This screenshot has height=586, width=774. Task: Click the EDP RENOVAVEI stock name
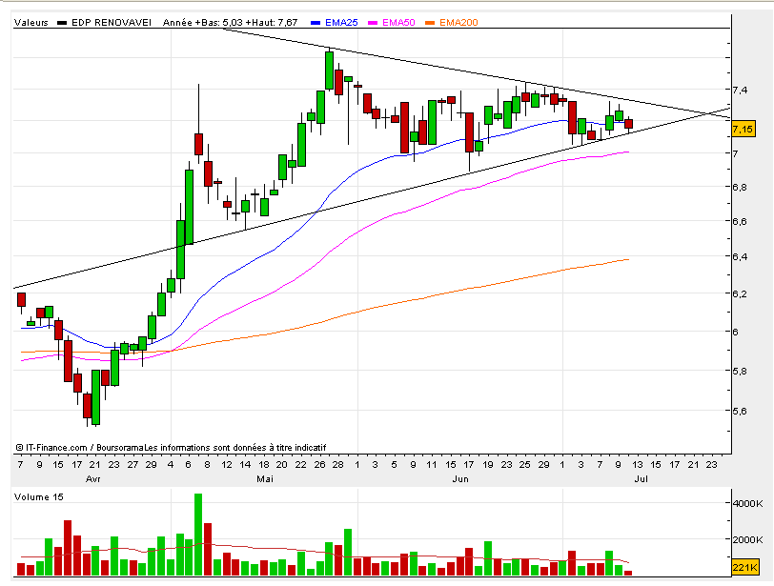click(x=112, y=22)
